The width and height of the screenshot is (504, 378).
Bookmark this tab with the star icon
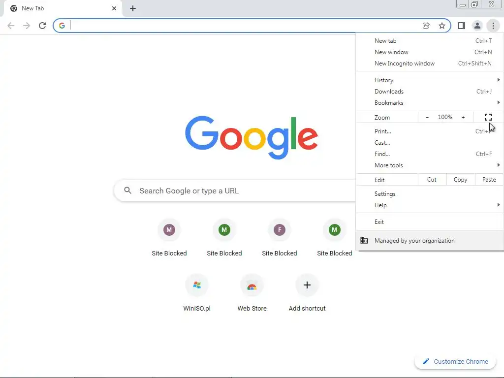pos(442,26)
